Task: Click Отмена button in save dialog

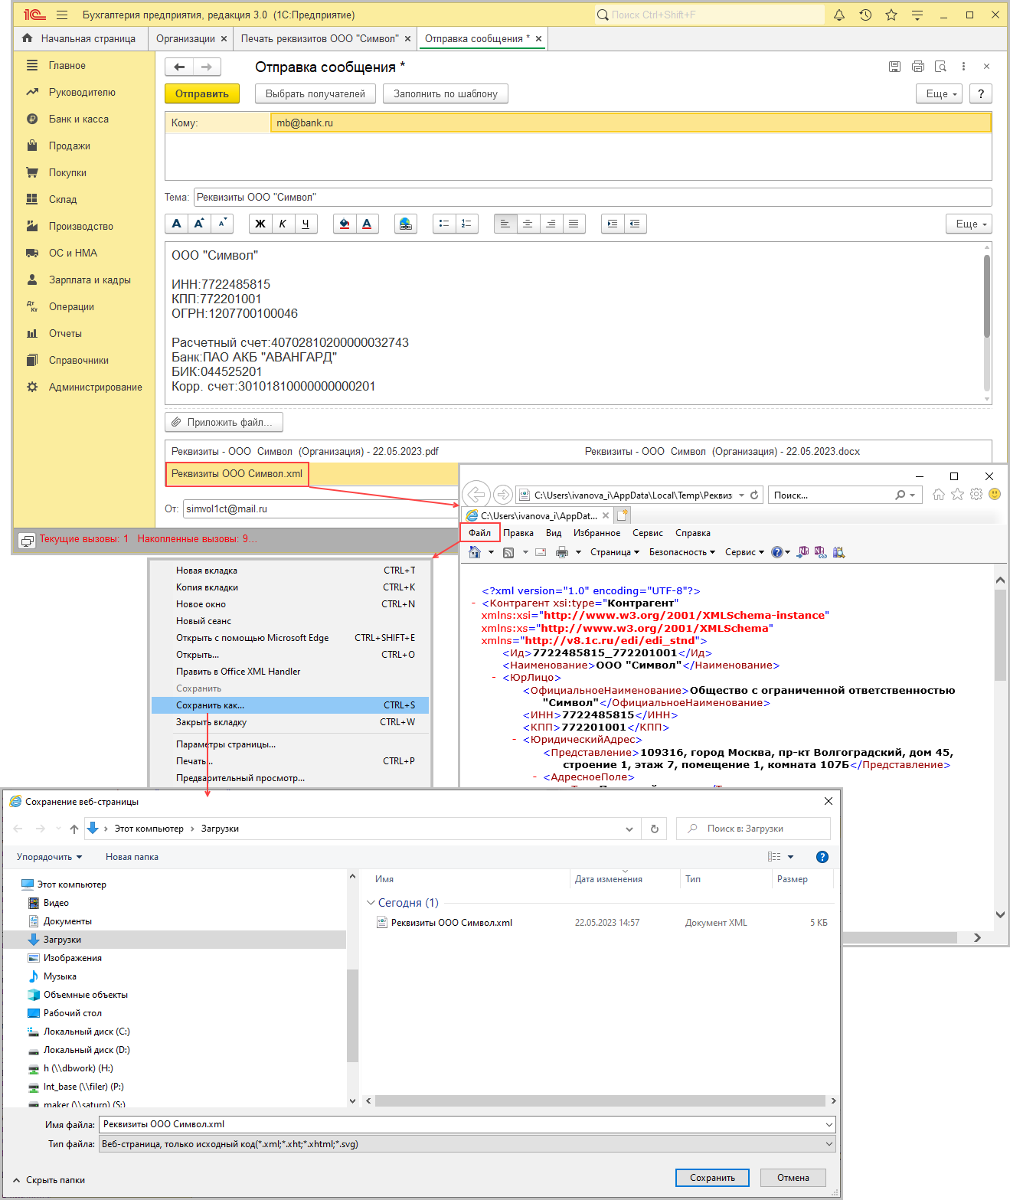Action: pos(793,1178)
